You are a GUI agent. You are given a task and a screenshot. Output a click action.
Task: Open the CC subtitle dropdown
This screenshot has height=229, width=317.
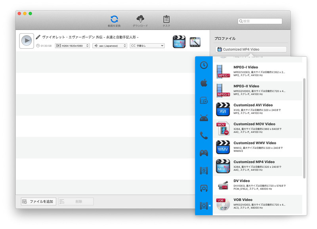click(x=147, y=46)
